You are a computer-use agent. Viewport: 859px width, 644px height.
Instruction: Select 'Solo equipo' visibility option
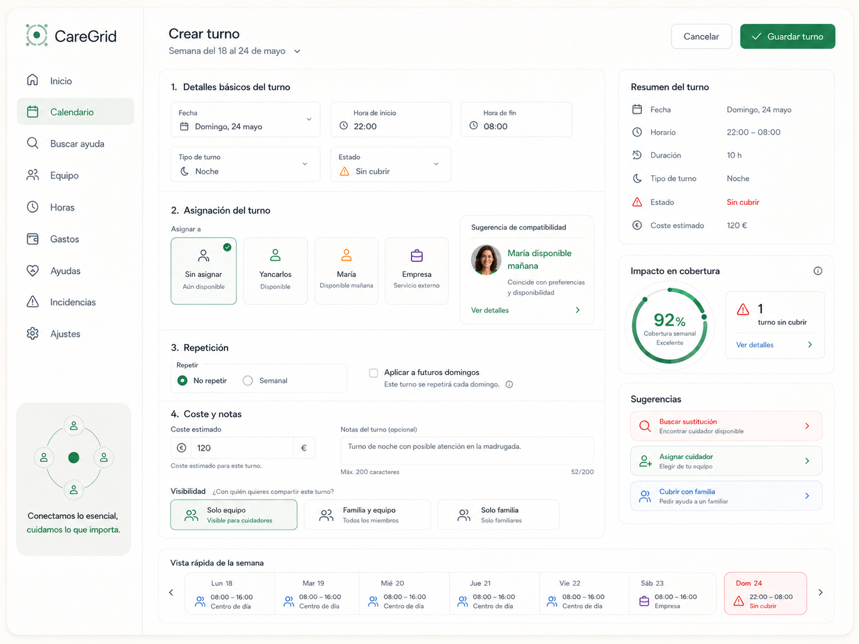(234, 515)
